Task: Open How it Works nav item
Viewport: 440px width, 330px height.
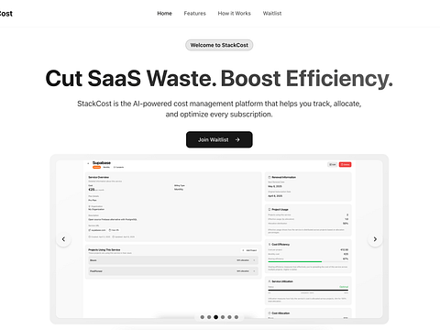Action: coord(234,14)
